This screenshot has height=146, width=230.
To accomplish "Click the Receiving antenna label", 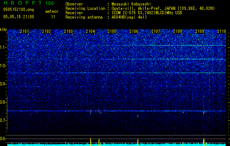I will pyautogui.click(x=84, y=17).
